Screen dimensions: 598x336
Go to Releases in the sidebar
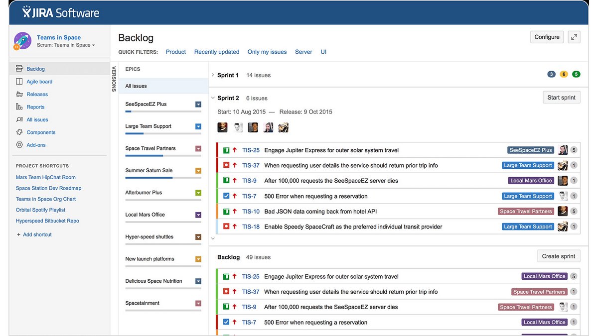37,94
